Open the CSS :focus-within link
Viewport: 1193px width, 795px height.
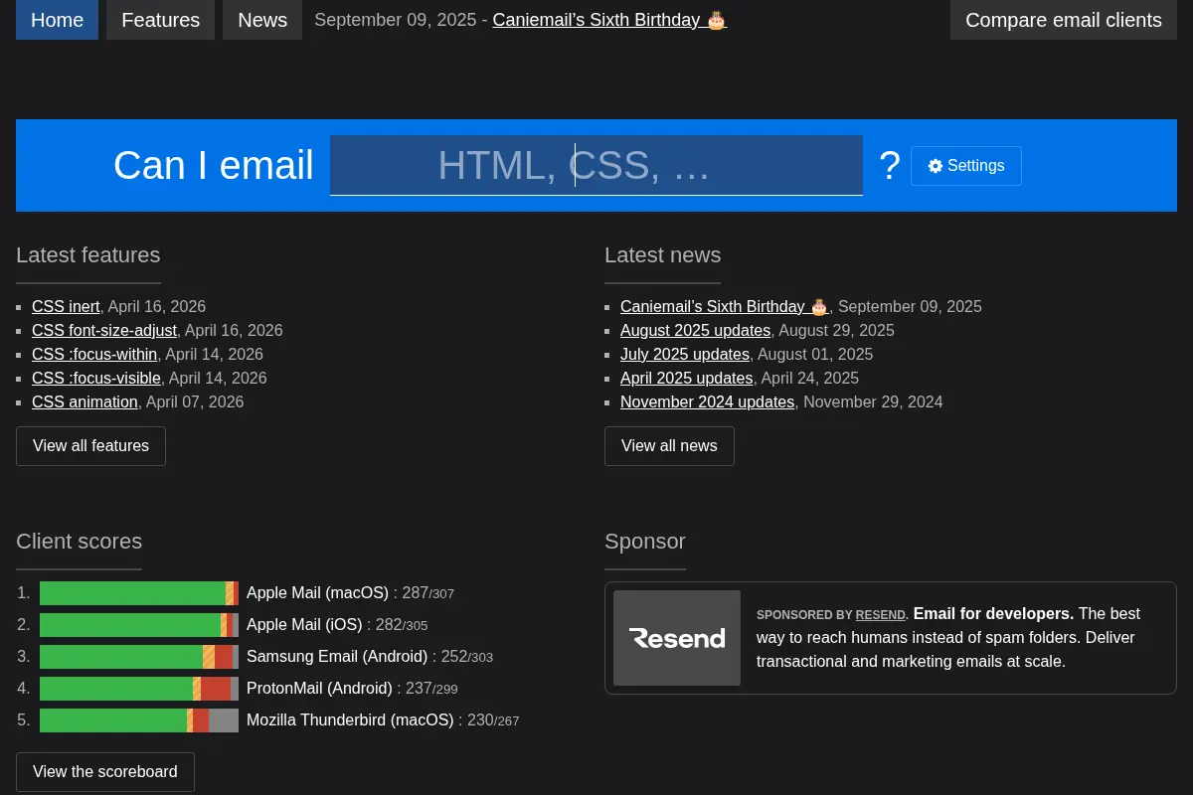(x=94, y=354)
